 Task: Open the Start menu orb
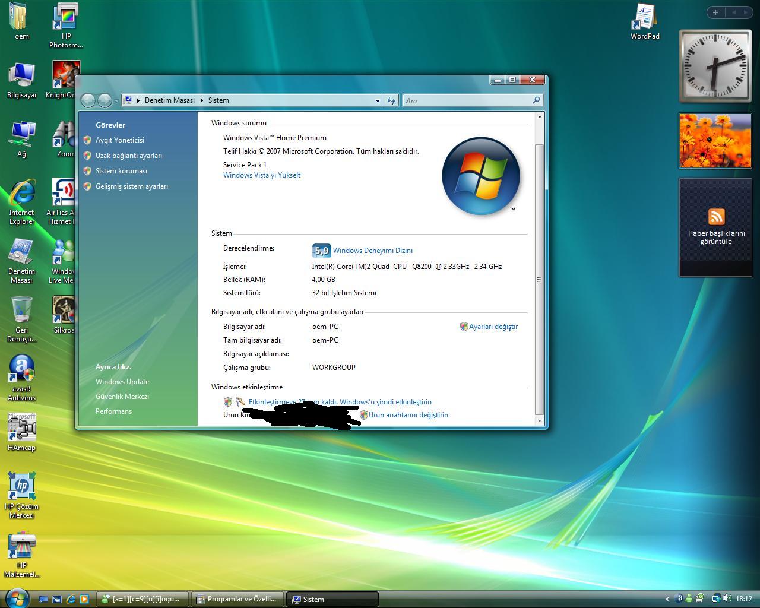(x=16, y=598)
